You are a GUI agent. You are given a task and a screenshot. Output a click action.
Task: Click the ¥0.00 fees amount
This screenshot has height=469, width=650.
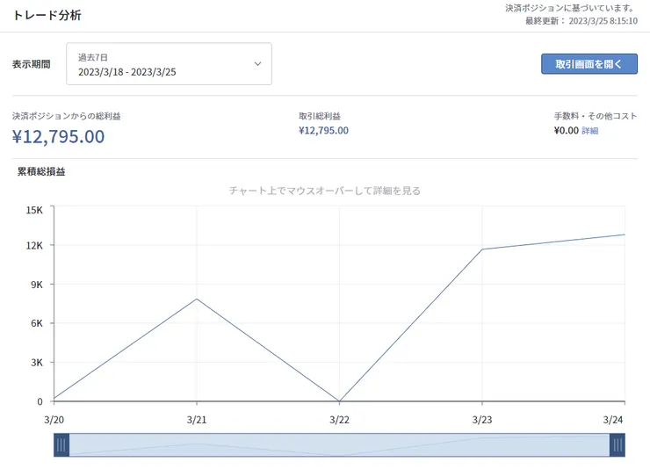click(x=566, y=131)
